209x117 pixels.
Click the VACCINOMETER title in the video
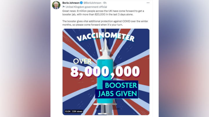click(106, 37)
